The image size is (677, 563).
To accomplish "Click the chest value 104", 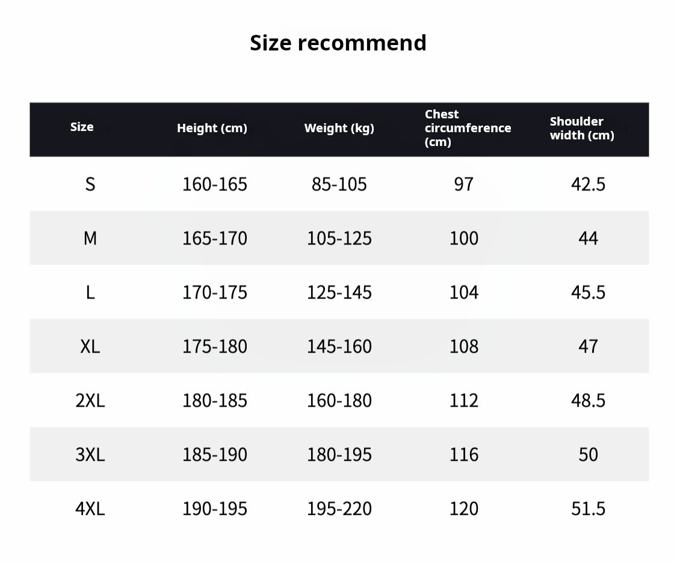I will point(464,293).
